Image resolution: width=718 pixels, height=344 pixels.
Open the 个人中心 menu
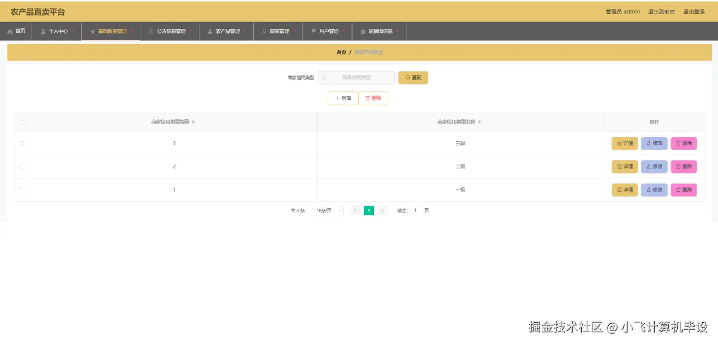pos(57,31)
